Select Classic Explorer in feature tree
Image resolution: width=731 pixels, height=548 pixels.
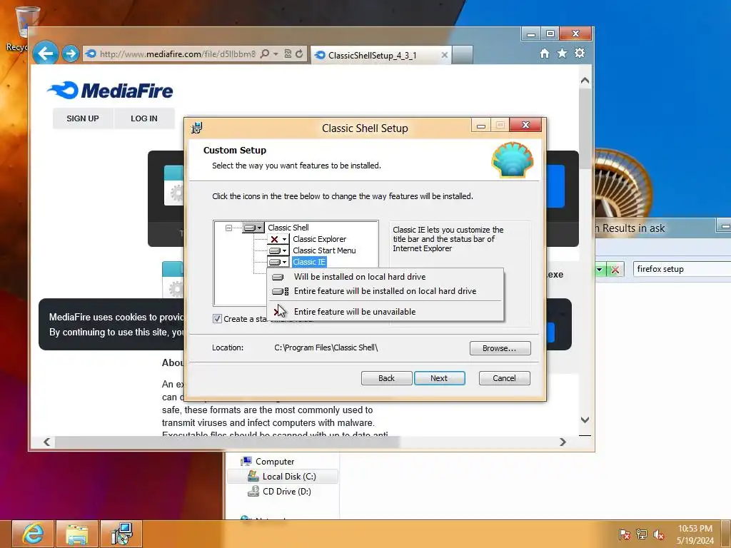point(319,239)
